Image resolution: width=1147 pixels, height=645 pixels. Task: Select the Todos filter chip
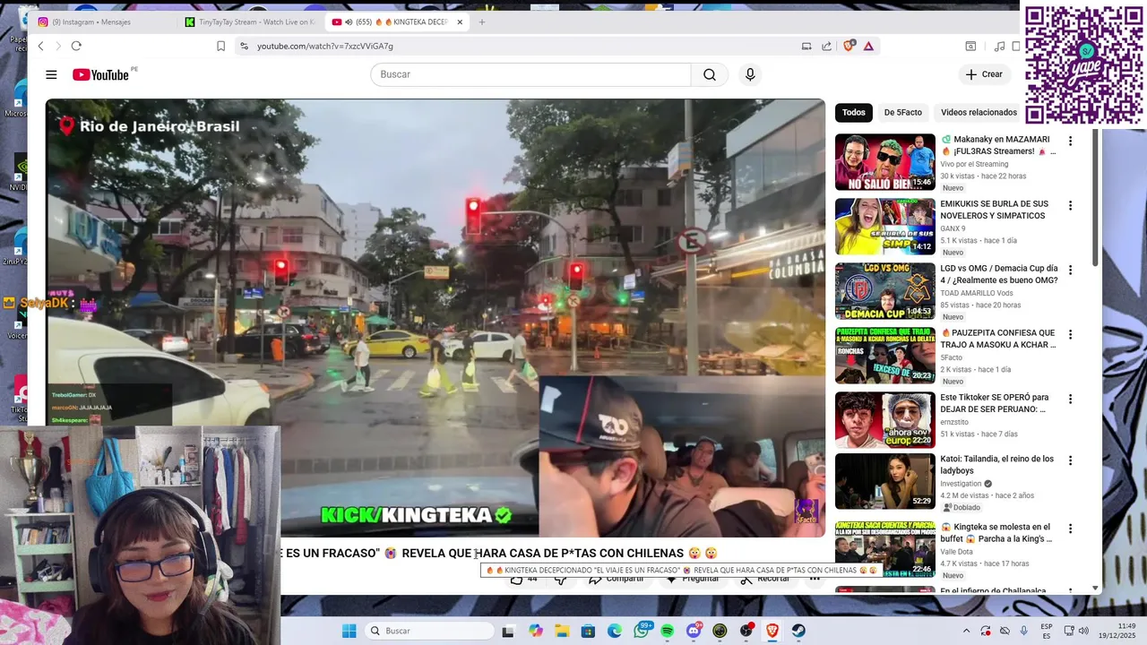tap(854, 112)
